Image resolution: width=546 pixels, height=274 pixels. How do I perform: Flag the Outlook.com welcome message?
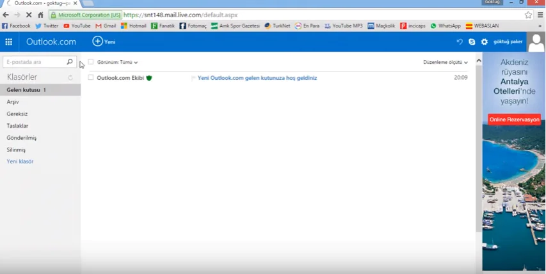tap(193, 78)
